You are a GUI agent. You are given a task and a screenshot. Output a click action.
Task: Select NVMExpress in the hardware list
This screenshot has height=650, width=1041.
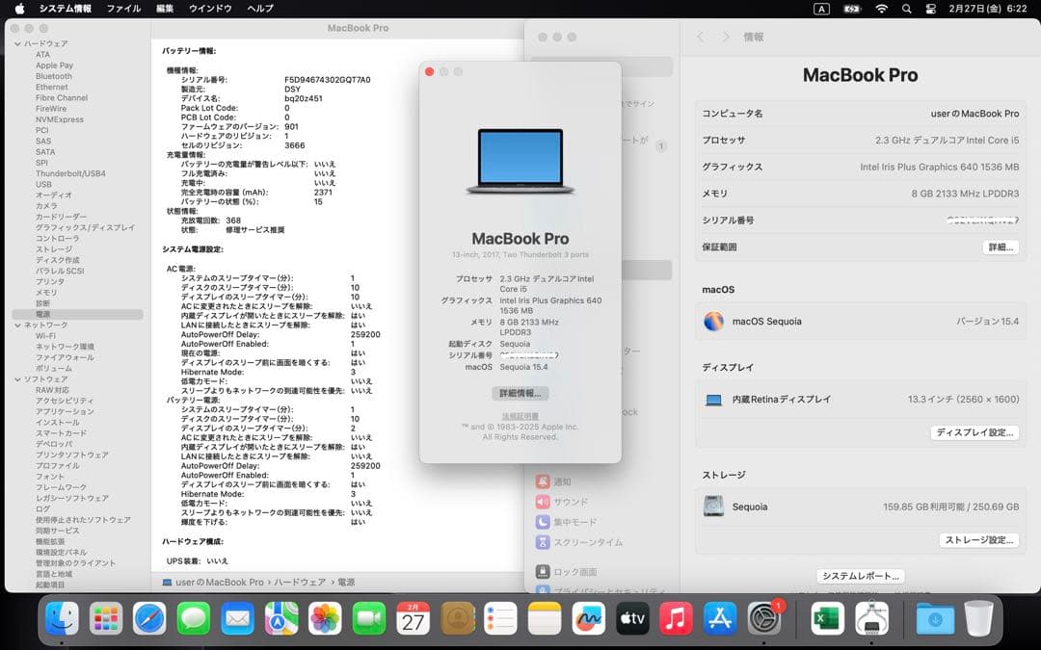coord(60,120)
